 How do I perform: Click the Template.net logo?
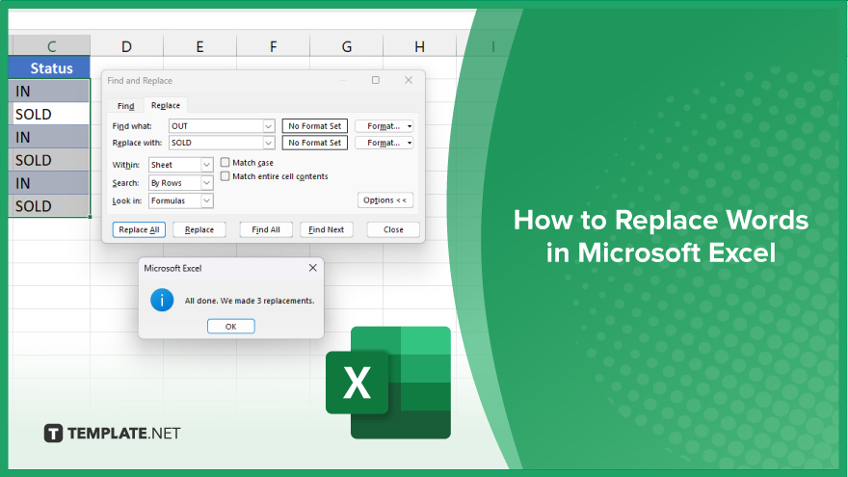pyautogui.click(x=112, y=434)
